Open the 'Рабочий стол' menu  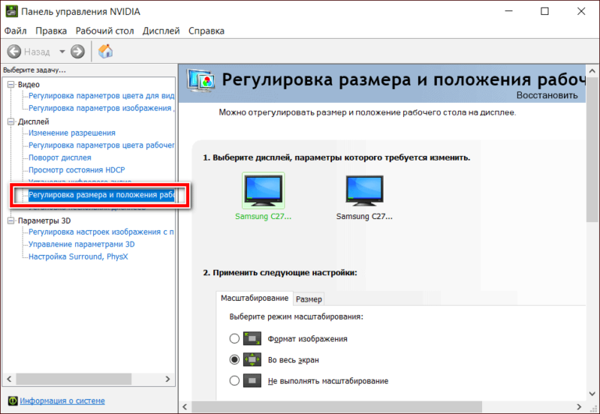click(105, 31)
